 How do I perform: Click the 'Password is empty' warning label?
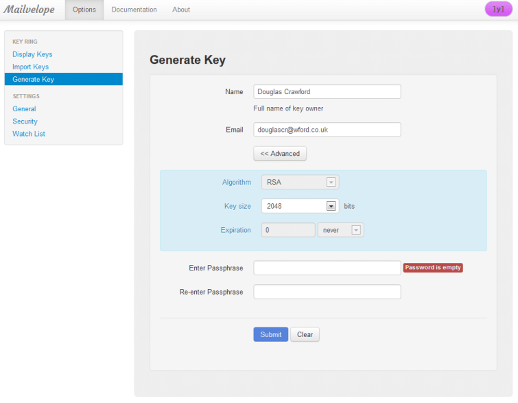(x=433, y=268)
